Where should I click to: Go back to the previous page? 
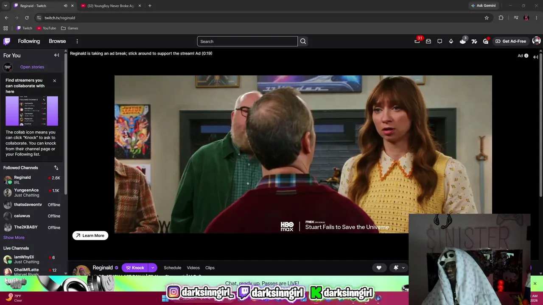pyautogui.click(x=6, y=18)
